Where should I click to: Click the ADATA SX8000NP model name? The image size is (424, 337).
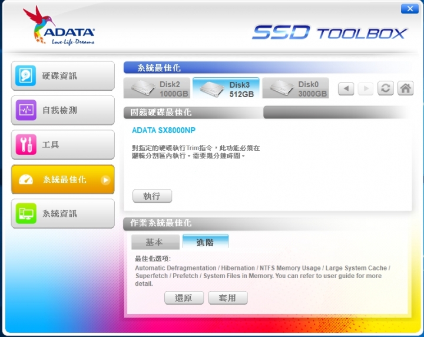pos(164,130)
